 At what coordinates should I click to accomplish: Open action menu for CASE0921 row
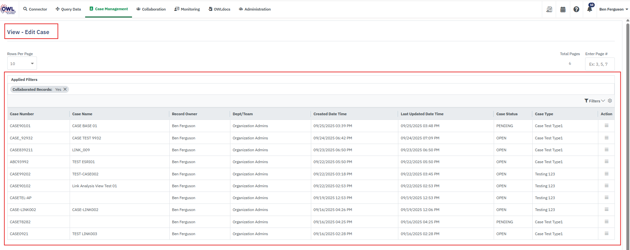[x=606, y=233]
